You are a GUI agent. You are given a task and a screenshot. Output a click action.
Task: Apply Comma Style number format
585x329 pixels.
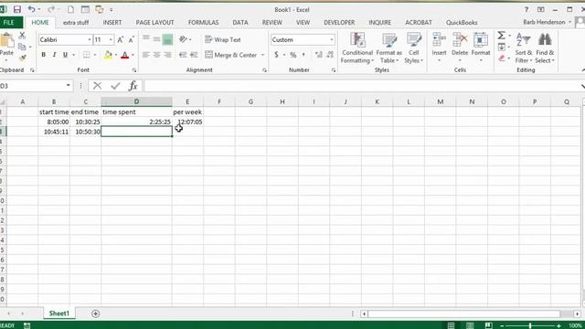(x=303, y=55)
